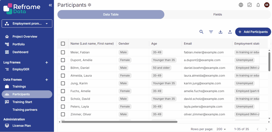Add a new Data Frame with plus
Viewport: 272px width, 132px height.
tap(47, 80)
